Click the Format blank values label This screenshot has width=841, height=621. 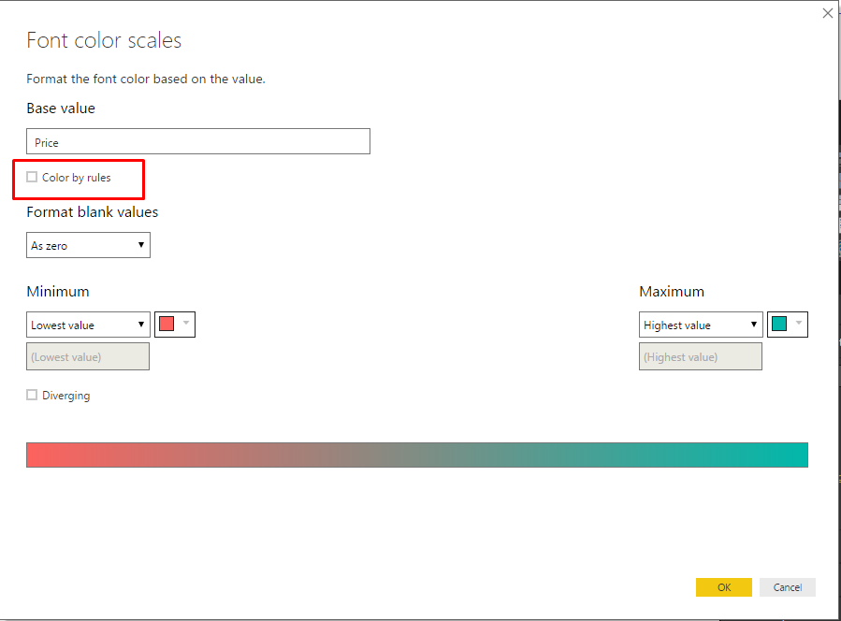coord(93,212)
